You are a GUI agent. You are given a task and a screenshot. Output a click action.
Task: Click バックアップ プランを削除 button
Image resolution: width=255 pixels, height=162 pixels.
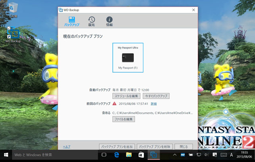[155, 147]
